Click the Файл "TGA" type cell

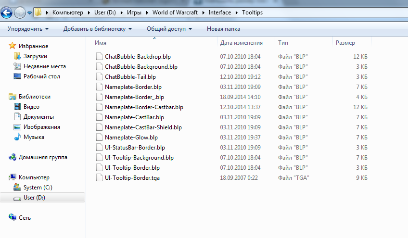(293, 178)
